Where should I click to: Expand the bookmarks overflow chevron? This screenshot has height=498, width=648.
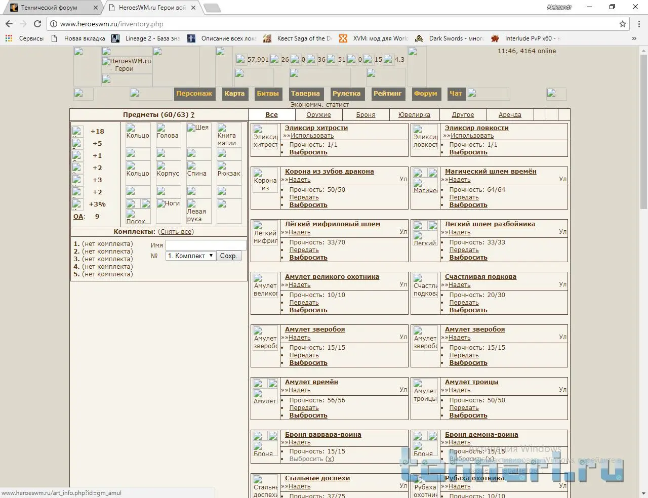coord(634,38)
